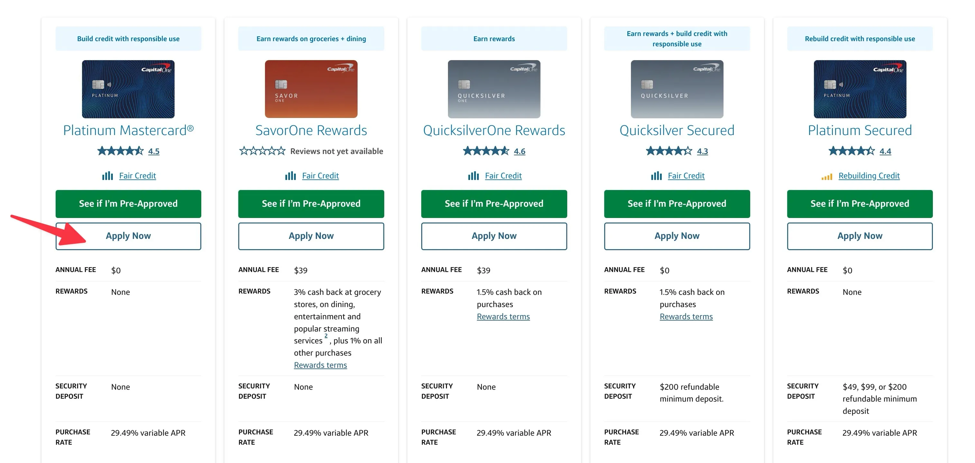Open QuicksilverOne Rewards terms link

coord(503,316)
